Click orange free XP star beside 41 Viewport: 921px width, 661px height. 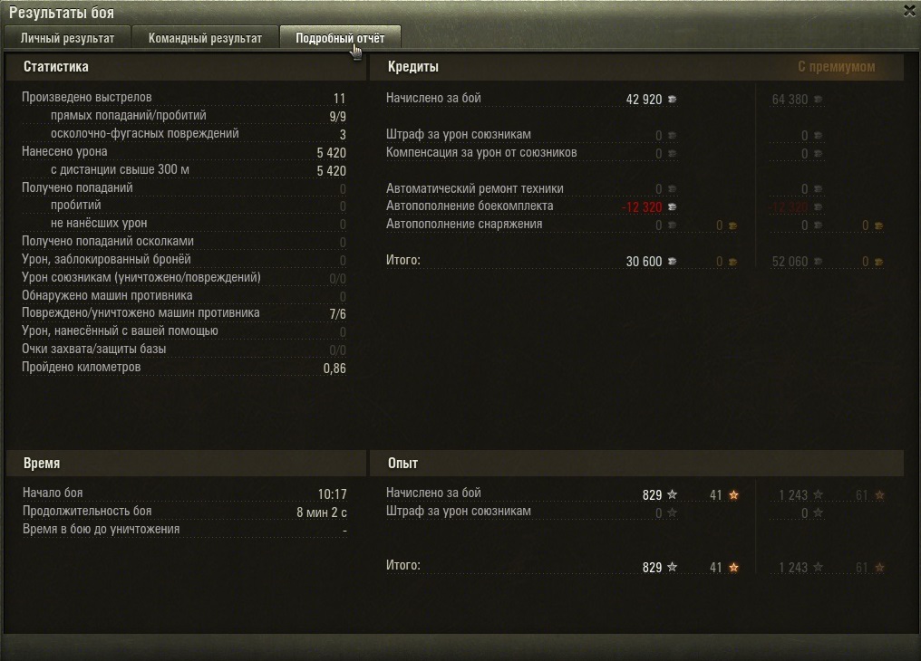[x=733, y=494]
